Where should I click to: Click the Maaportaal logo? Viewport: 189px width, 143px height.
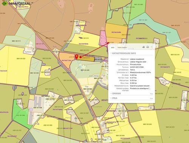16,3
